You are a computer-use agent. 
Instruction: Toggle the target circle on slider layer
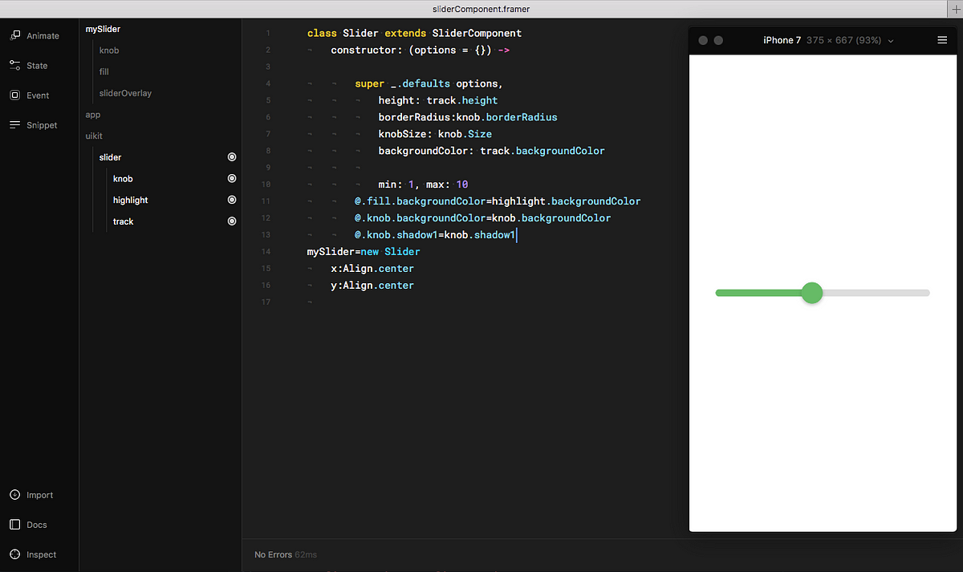232,157
